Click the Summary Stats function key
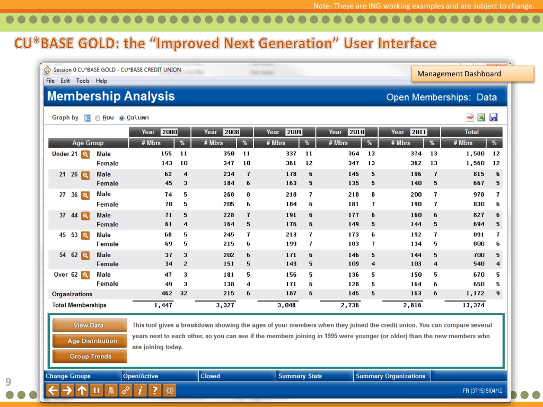The image size is (543, 407). pyautogui.click(x=315, y=376)
